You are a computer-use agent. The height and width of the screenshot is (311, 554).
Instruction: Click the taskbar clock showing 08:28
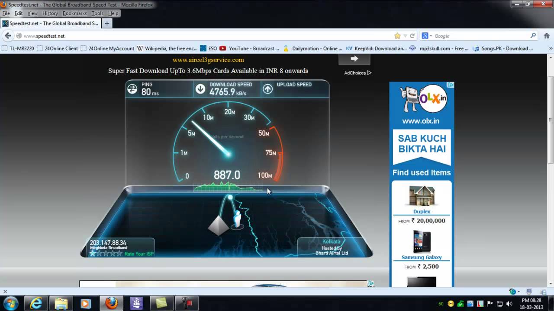(x=531, y=304)
